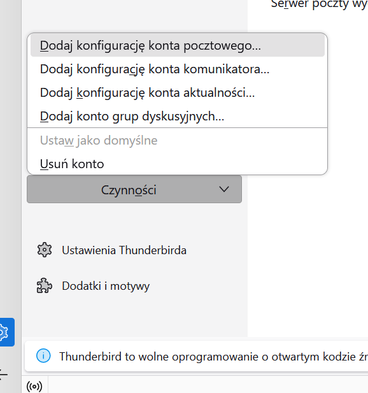Image resolution: width=368 pixels, height=393 pixels.
Task: Click the empty status bar area
Action: 208,385
